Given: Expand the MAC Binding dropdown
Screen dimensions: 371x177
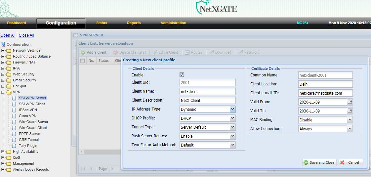Looking at the screenshot, I should tap(350, 120).
